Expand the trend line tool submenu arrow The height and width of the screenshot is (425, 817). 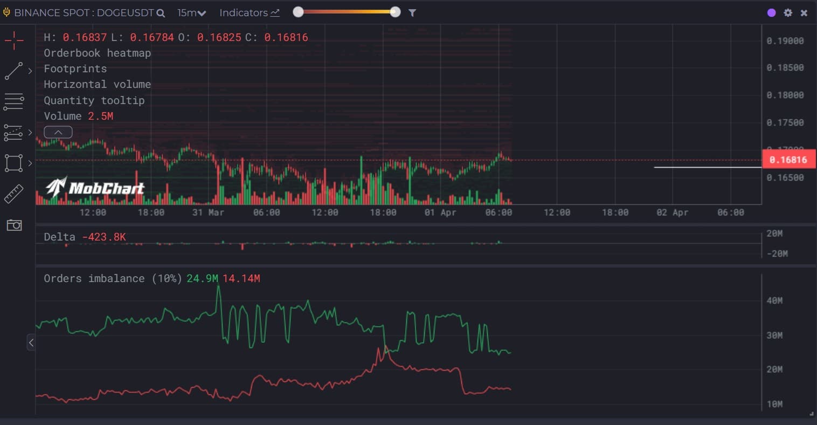[30, 71]
